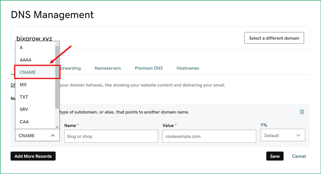
Task: Go to the Hostnames tab
Action: 188,68
